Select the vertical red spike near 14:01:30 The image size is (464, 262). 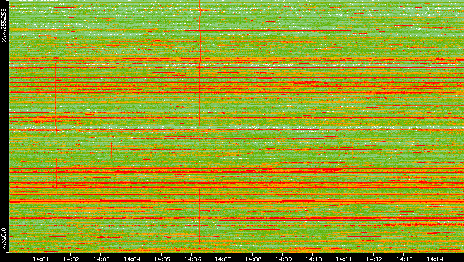click(x=56, y=126)
